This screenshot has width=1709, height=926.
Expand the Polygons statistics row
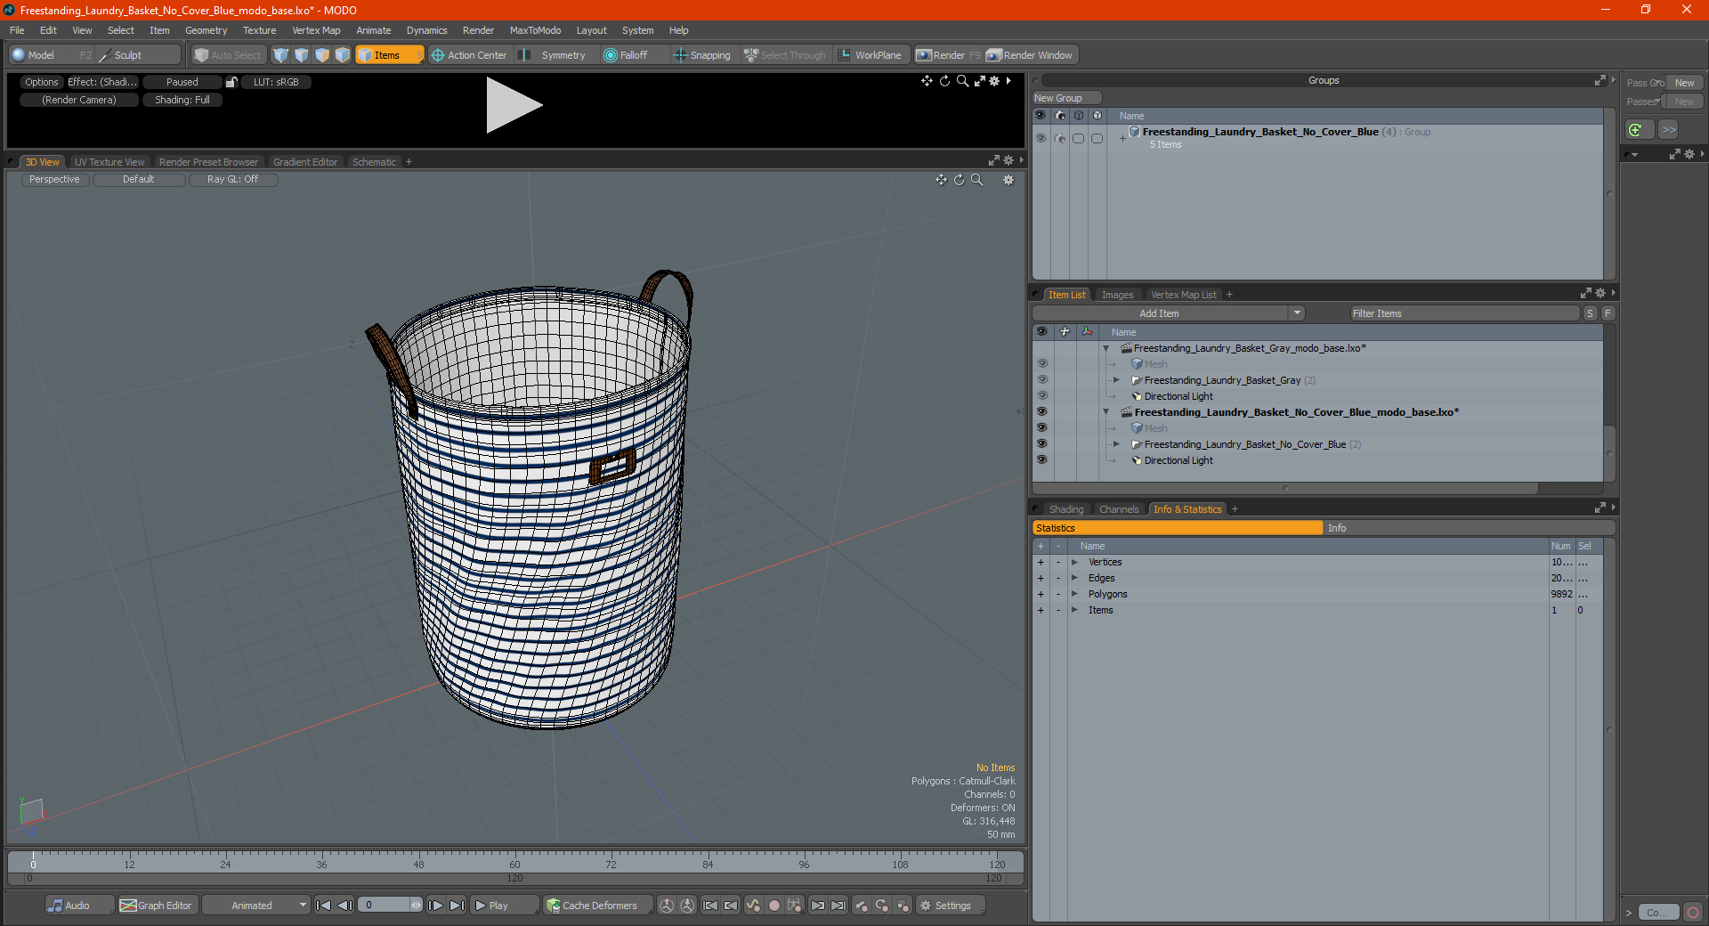1074,594
